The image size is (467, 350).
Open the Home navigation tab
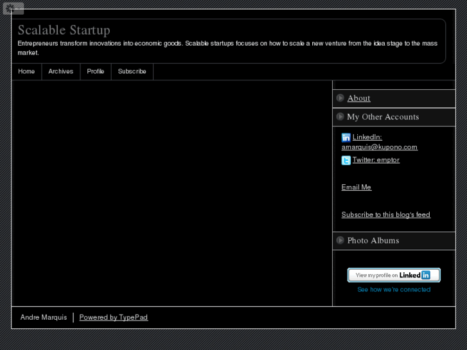(x=26, y=71)
